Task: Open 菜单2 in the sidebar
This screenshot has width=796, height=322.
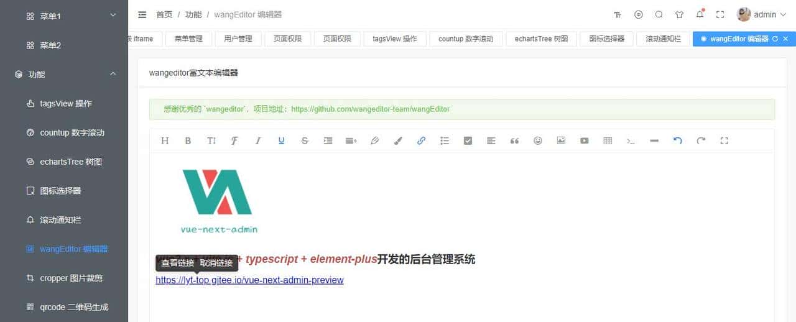Action: pyautogui.click(x=64, y=45)
